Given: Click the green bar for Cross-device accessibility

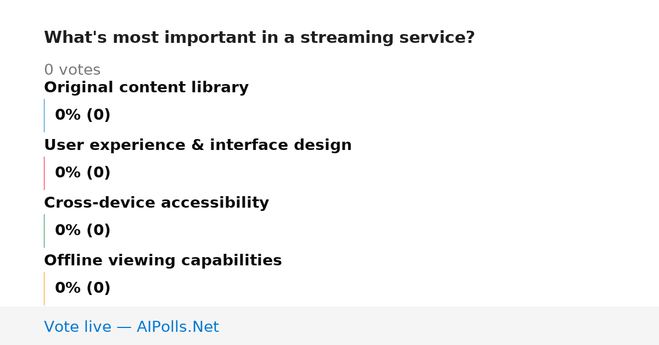Looking at the screenshot, I should [44, 231].
